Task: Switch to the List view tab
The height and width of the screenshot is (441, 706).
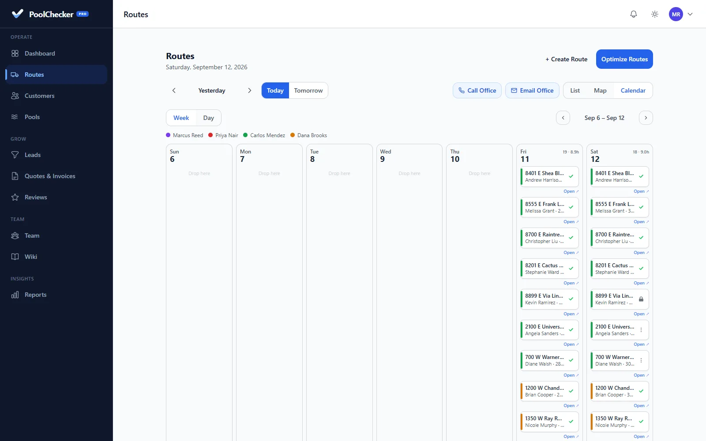Action: tap(575, 90)
